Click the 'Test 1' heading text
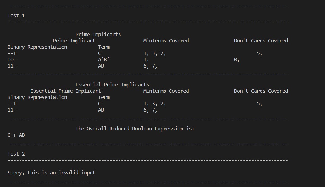Screen dimensions: 325x187 [16, 16]
